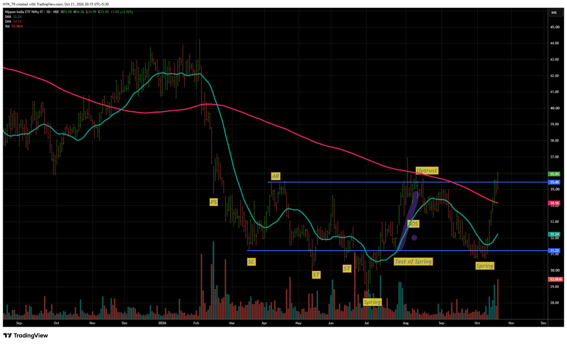567x344 pixels.
Task: Click the green 35.95 last price tag
Action: (x=555, y=174)
